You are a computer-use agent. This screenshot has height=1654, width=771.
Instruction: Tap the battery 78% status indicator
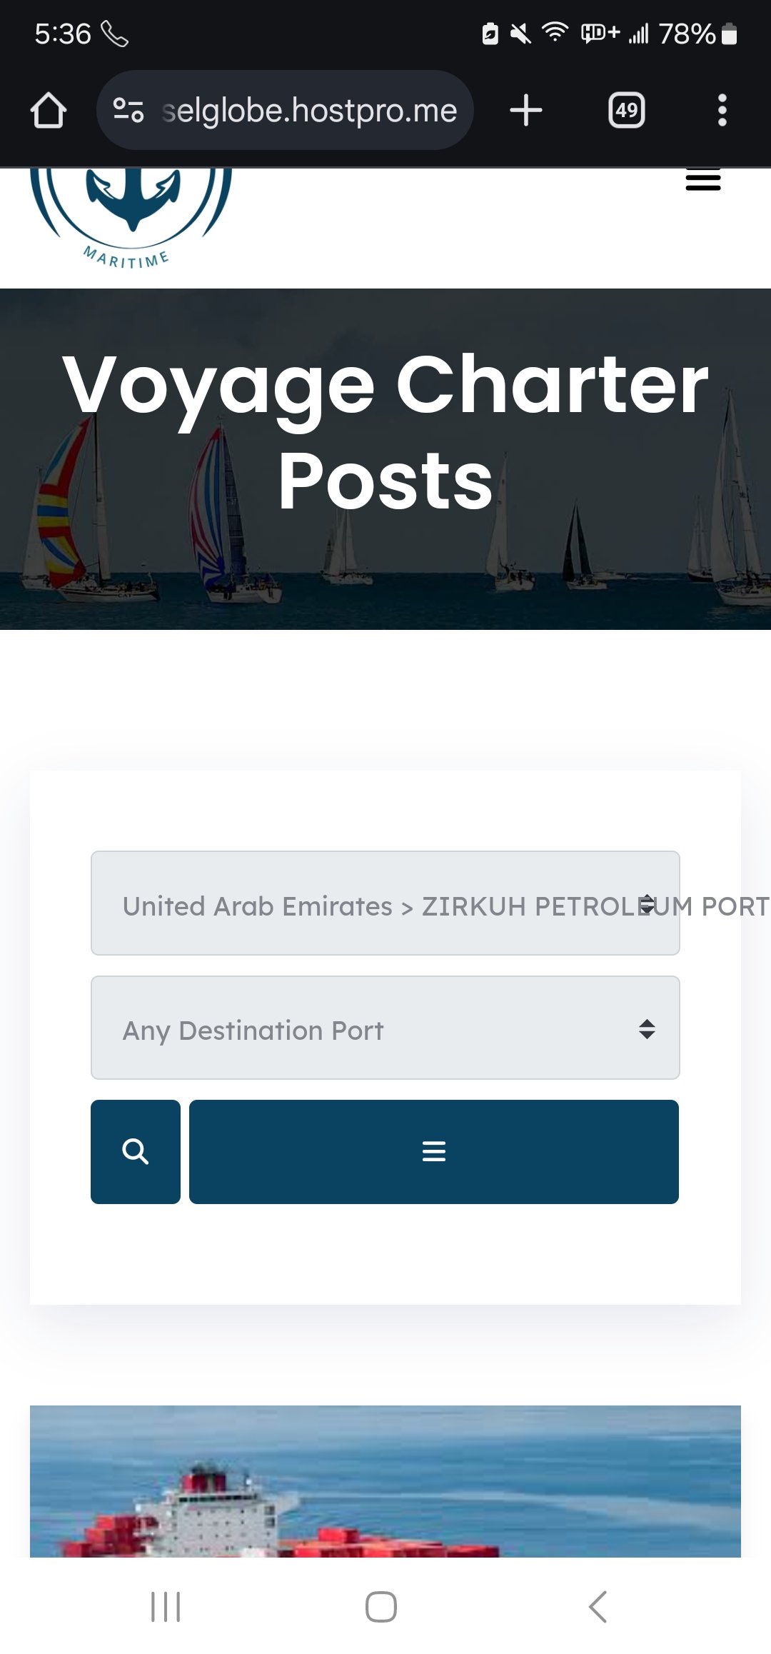pyautogui.click(x=697, y=34)
